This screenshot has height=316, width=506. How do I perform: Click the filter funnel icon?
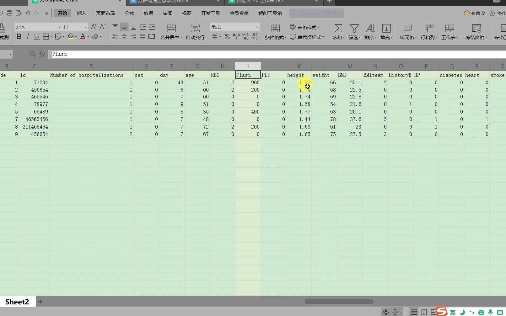pyautogui.click(x=354, y=29)
